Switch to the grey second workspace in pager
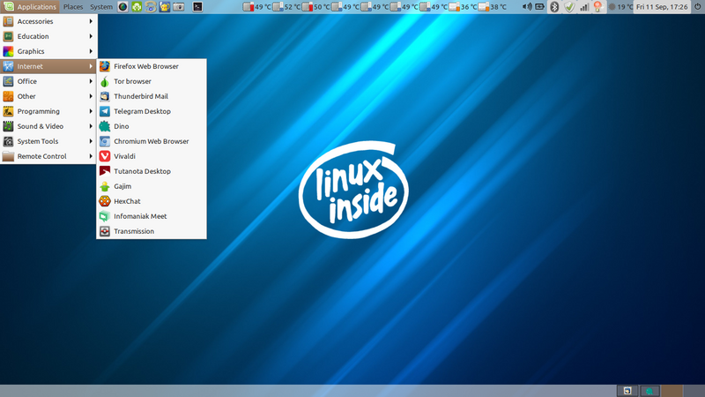Screen dimensions: 705x397 (x=694, y=391)
